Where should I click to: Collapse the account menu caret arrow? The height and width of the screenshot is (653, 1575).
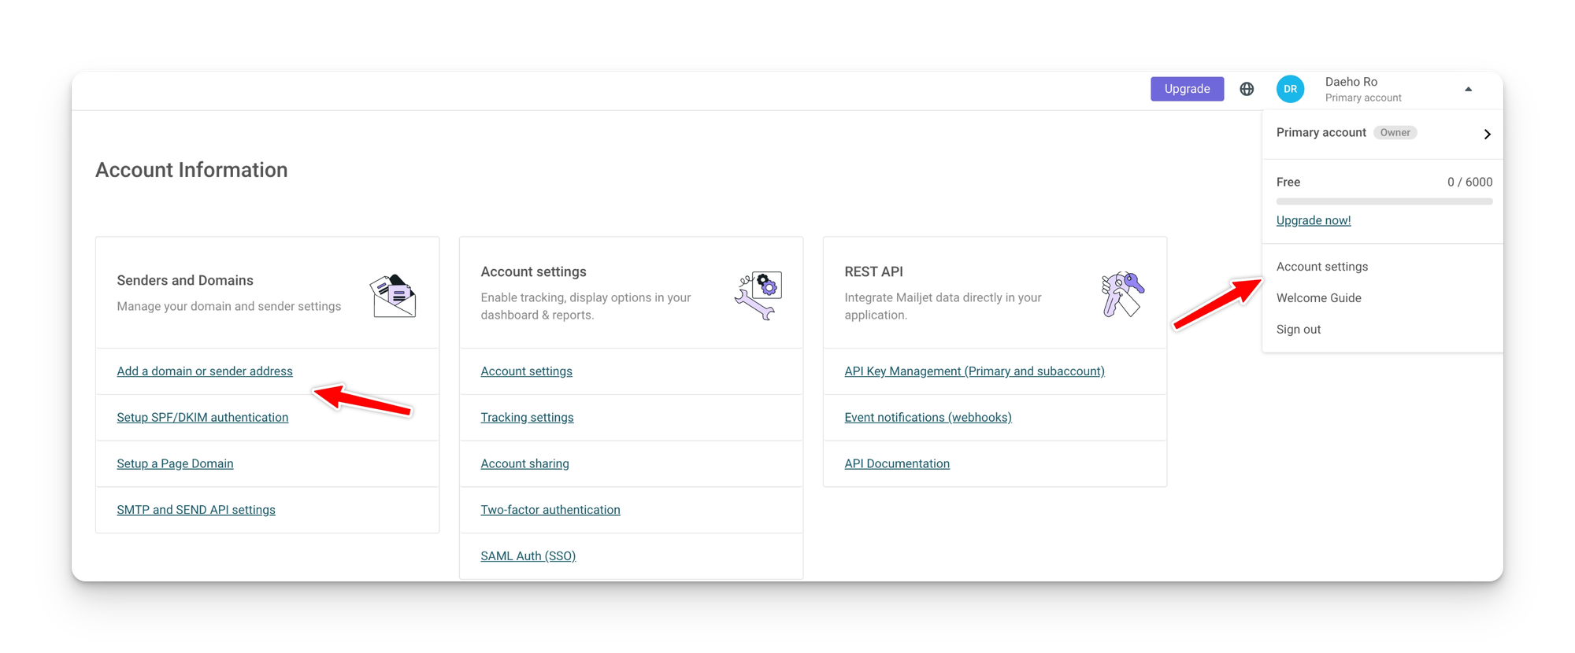click(1468, 90)
